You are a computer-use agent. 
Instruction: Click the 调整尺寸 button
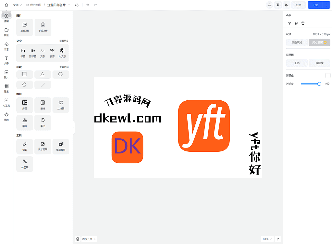point(297,42)
